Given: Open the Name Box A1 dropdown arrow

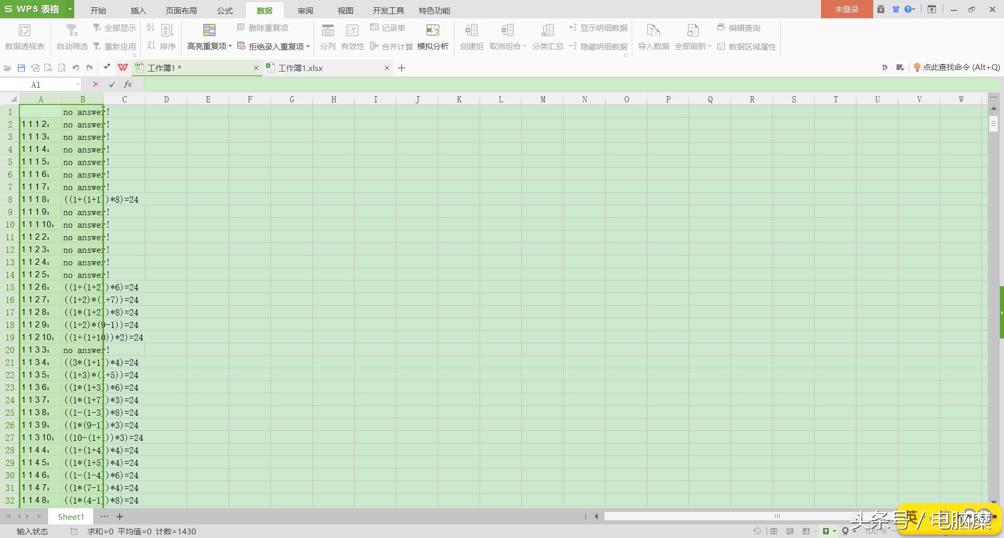Looking at the screenshot, I should [78, 85].
